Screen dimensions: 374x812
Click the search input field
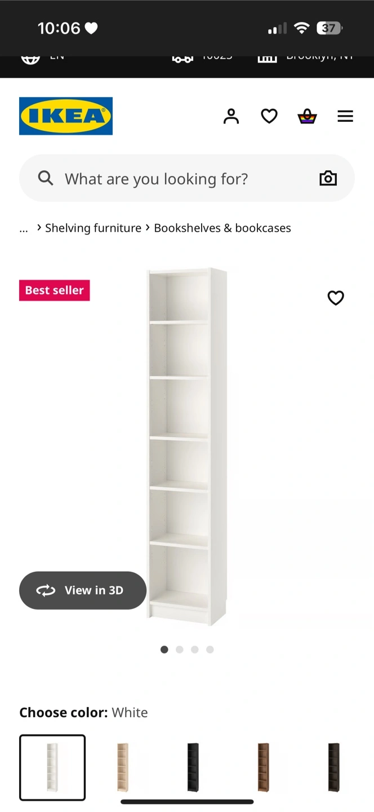tap(187, 179)
